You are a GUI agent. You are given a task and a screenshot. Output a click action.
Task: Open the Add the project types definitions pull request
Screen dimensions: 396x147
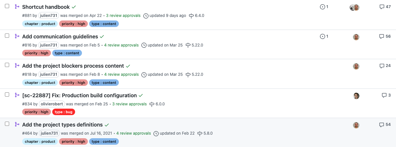(62, 125)
